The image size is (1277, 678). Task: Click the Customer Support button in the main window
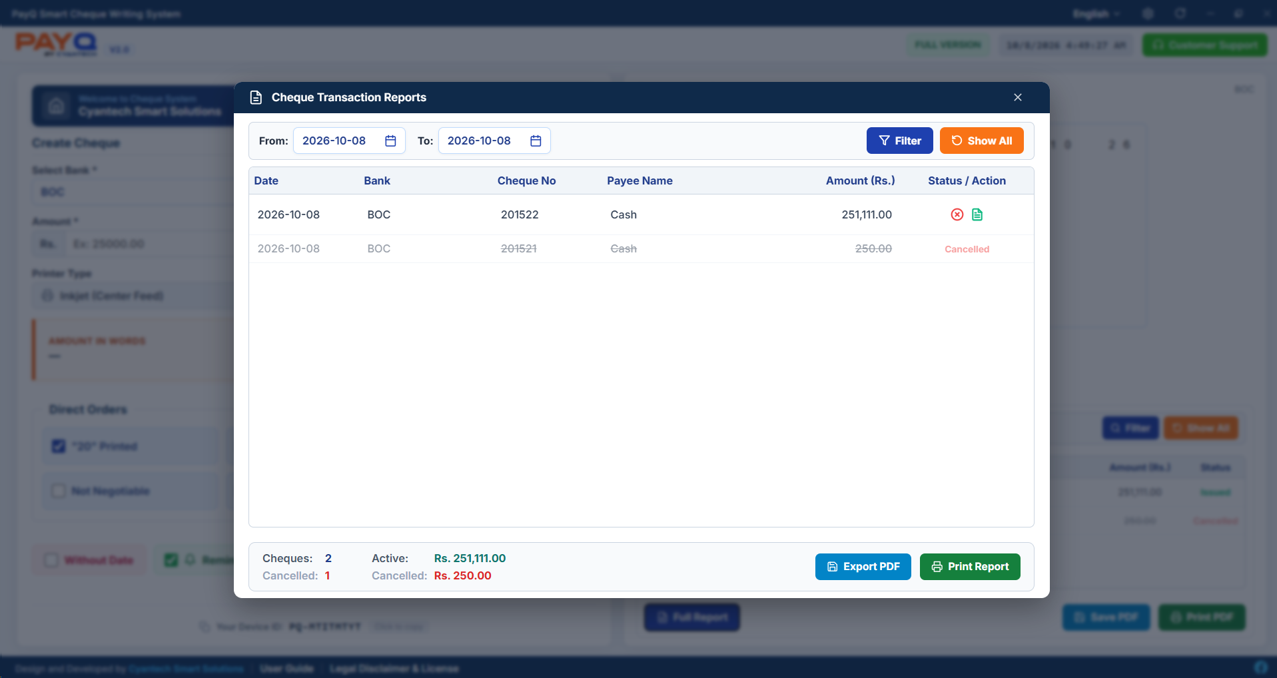click(1205, 45)
